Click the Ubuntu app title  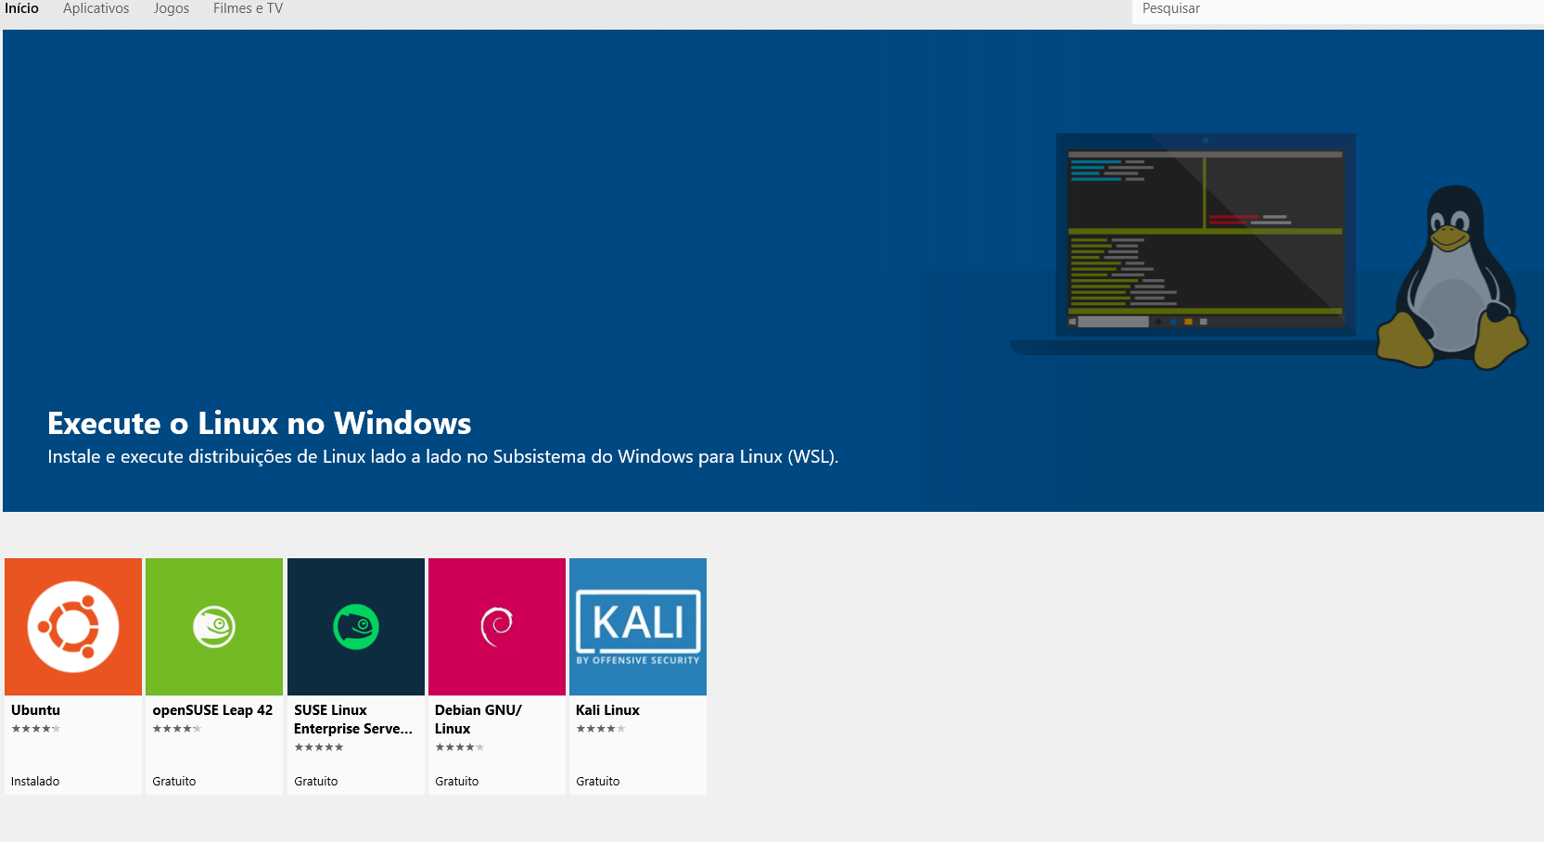pos(35,710)
